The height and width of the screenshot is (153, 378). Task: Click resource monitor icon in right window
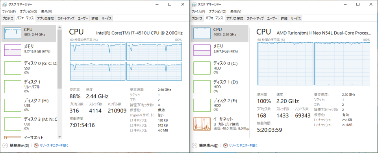pos(226,145)
